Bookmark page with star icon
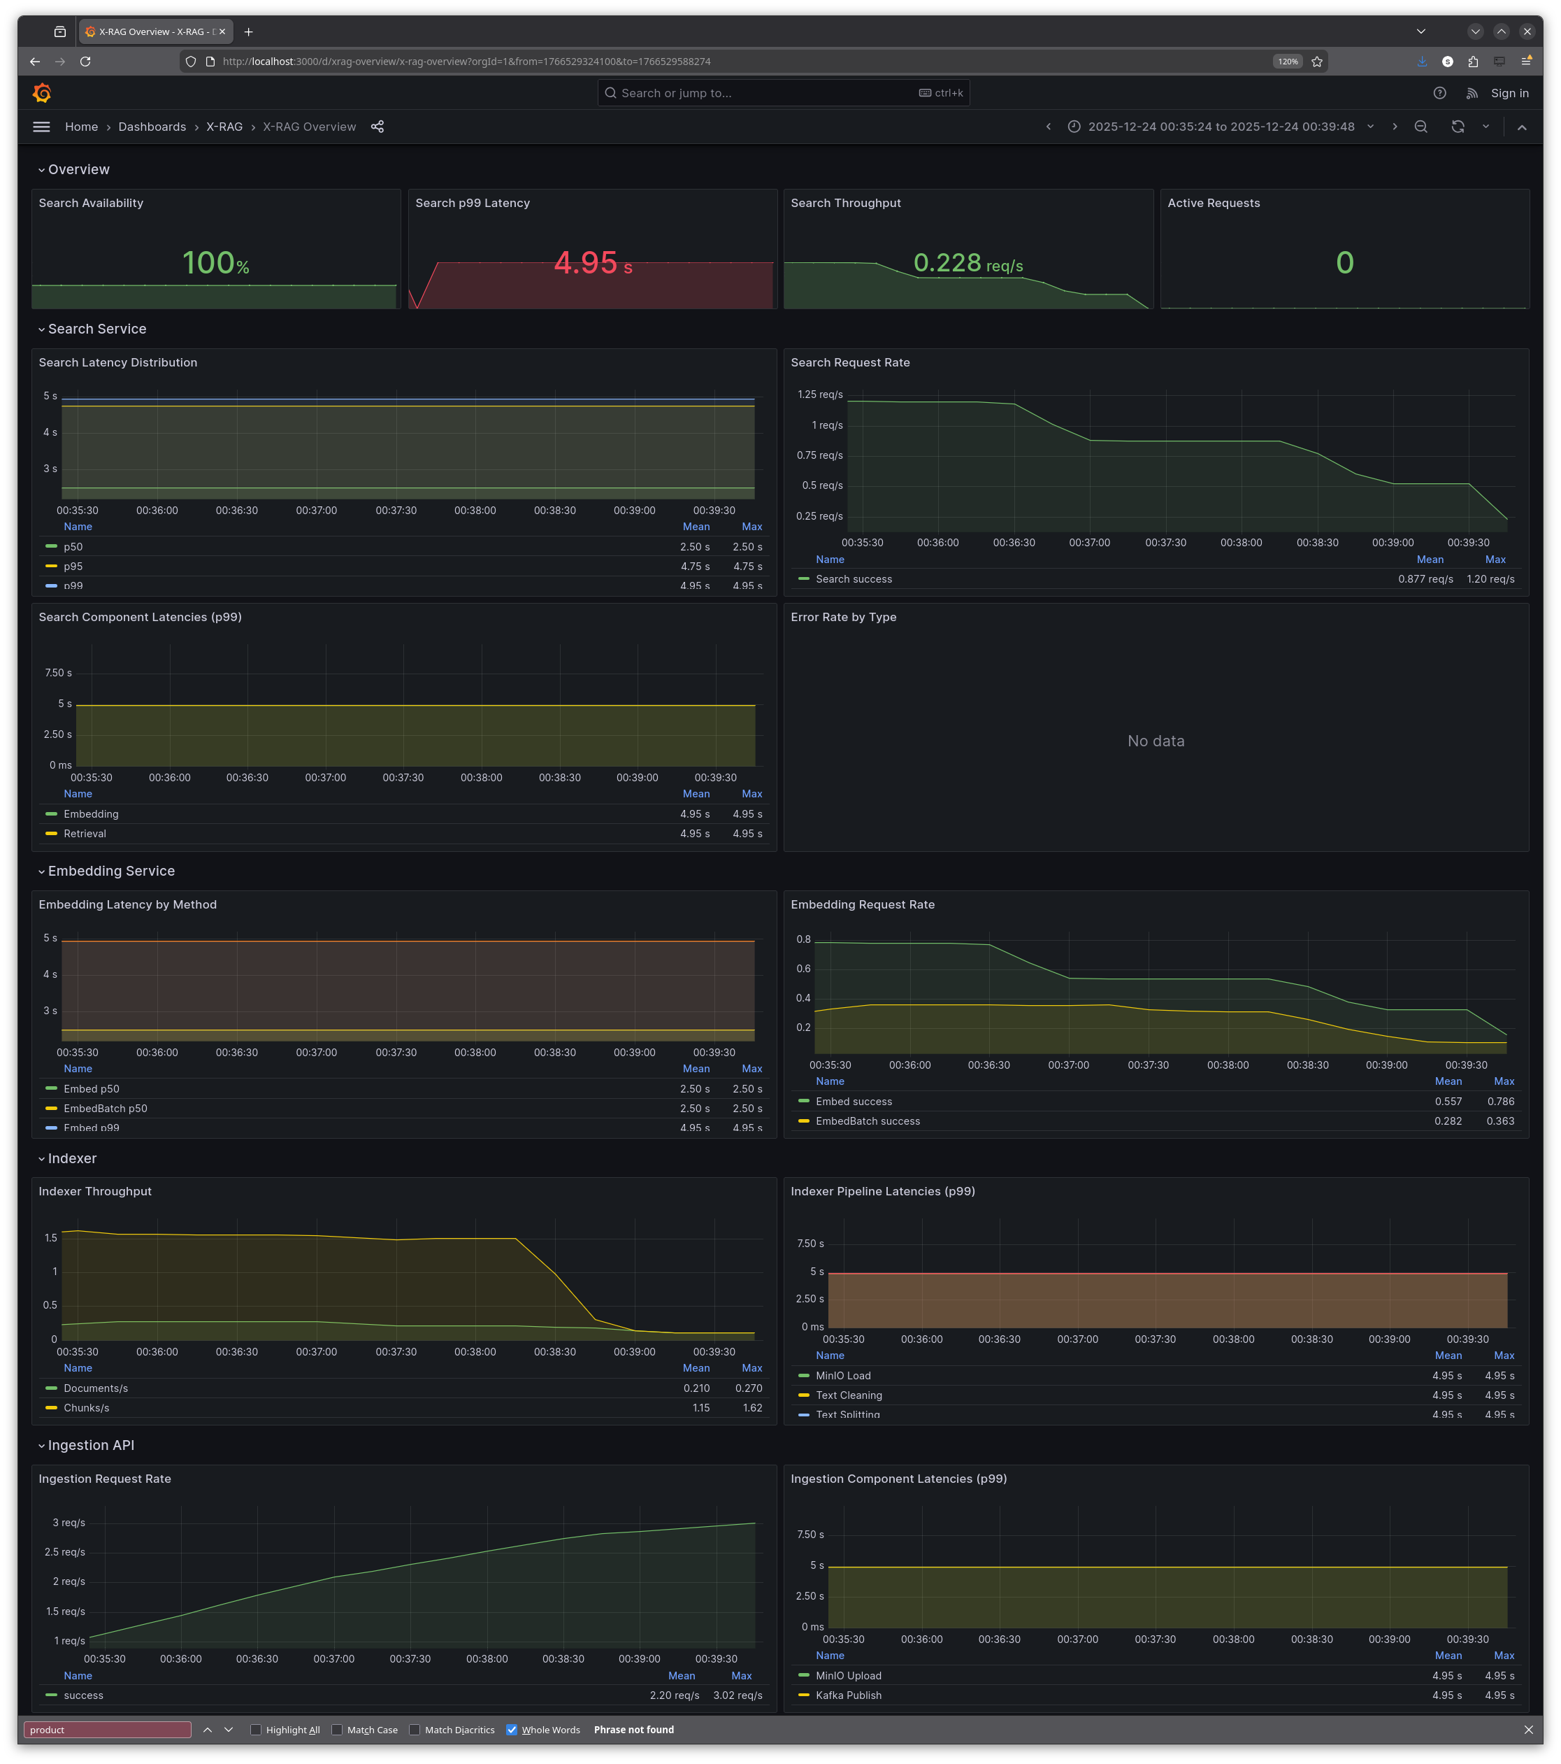 (1317, 62)
